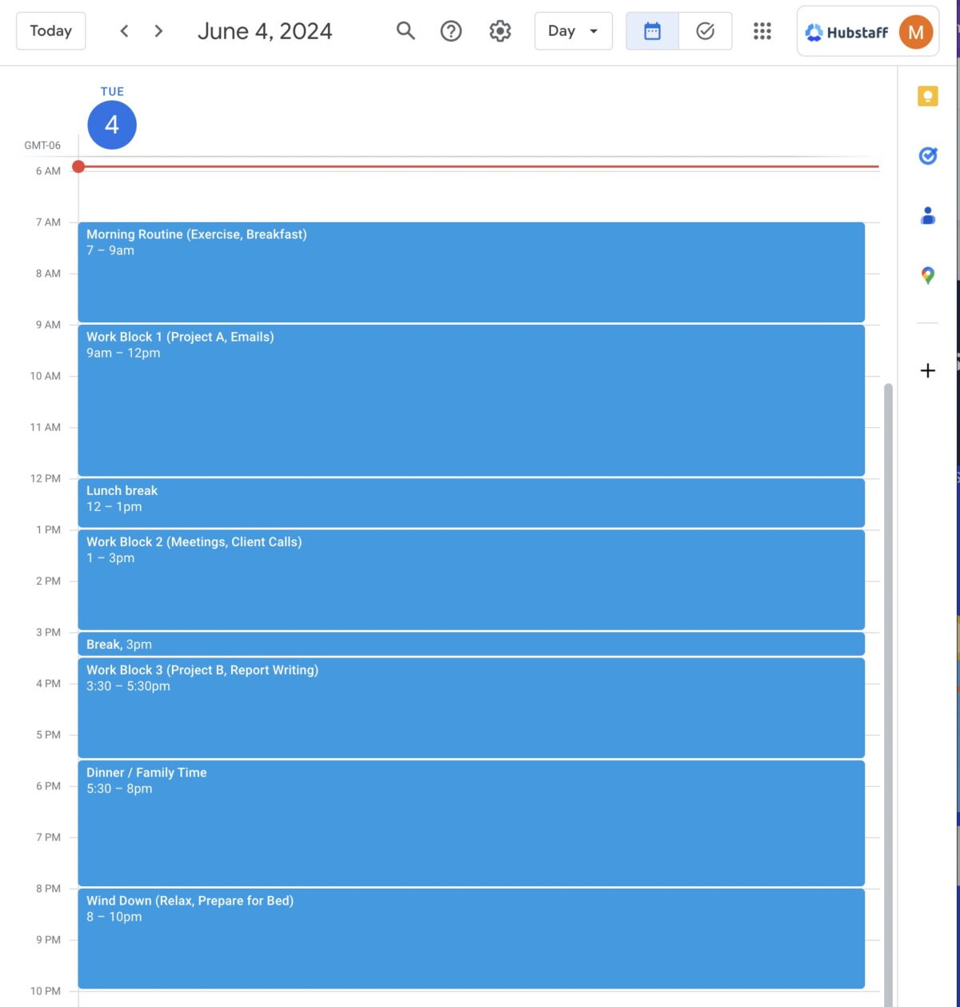960x1007 pixels.
Task: Switch to Calendar view toggle
Action: 652,31
